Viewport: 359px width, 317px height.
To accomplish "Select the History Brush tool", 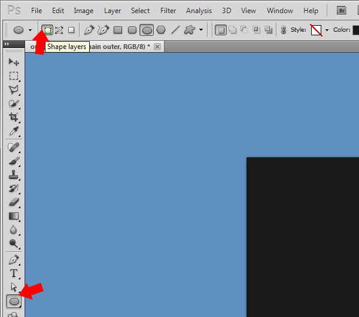I will tap(14, 188).
